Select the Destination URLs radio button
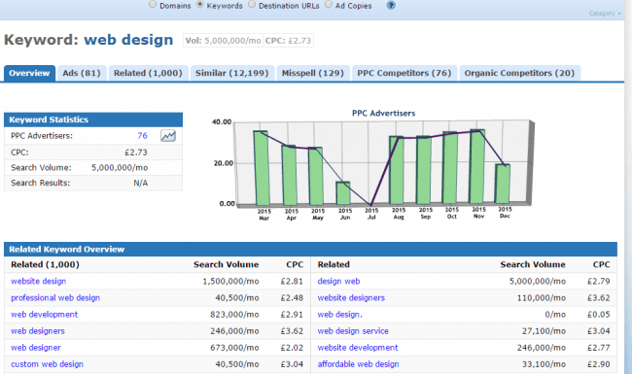 pos(252,5)
